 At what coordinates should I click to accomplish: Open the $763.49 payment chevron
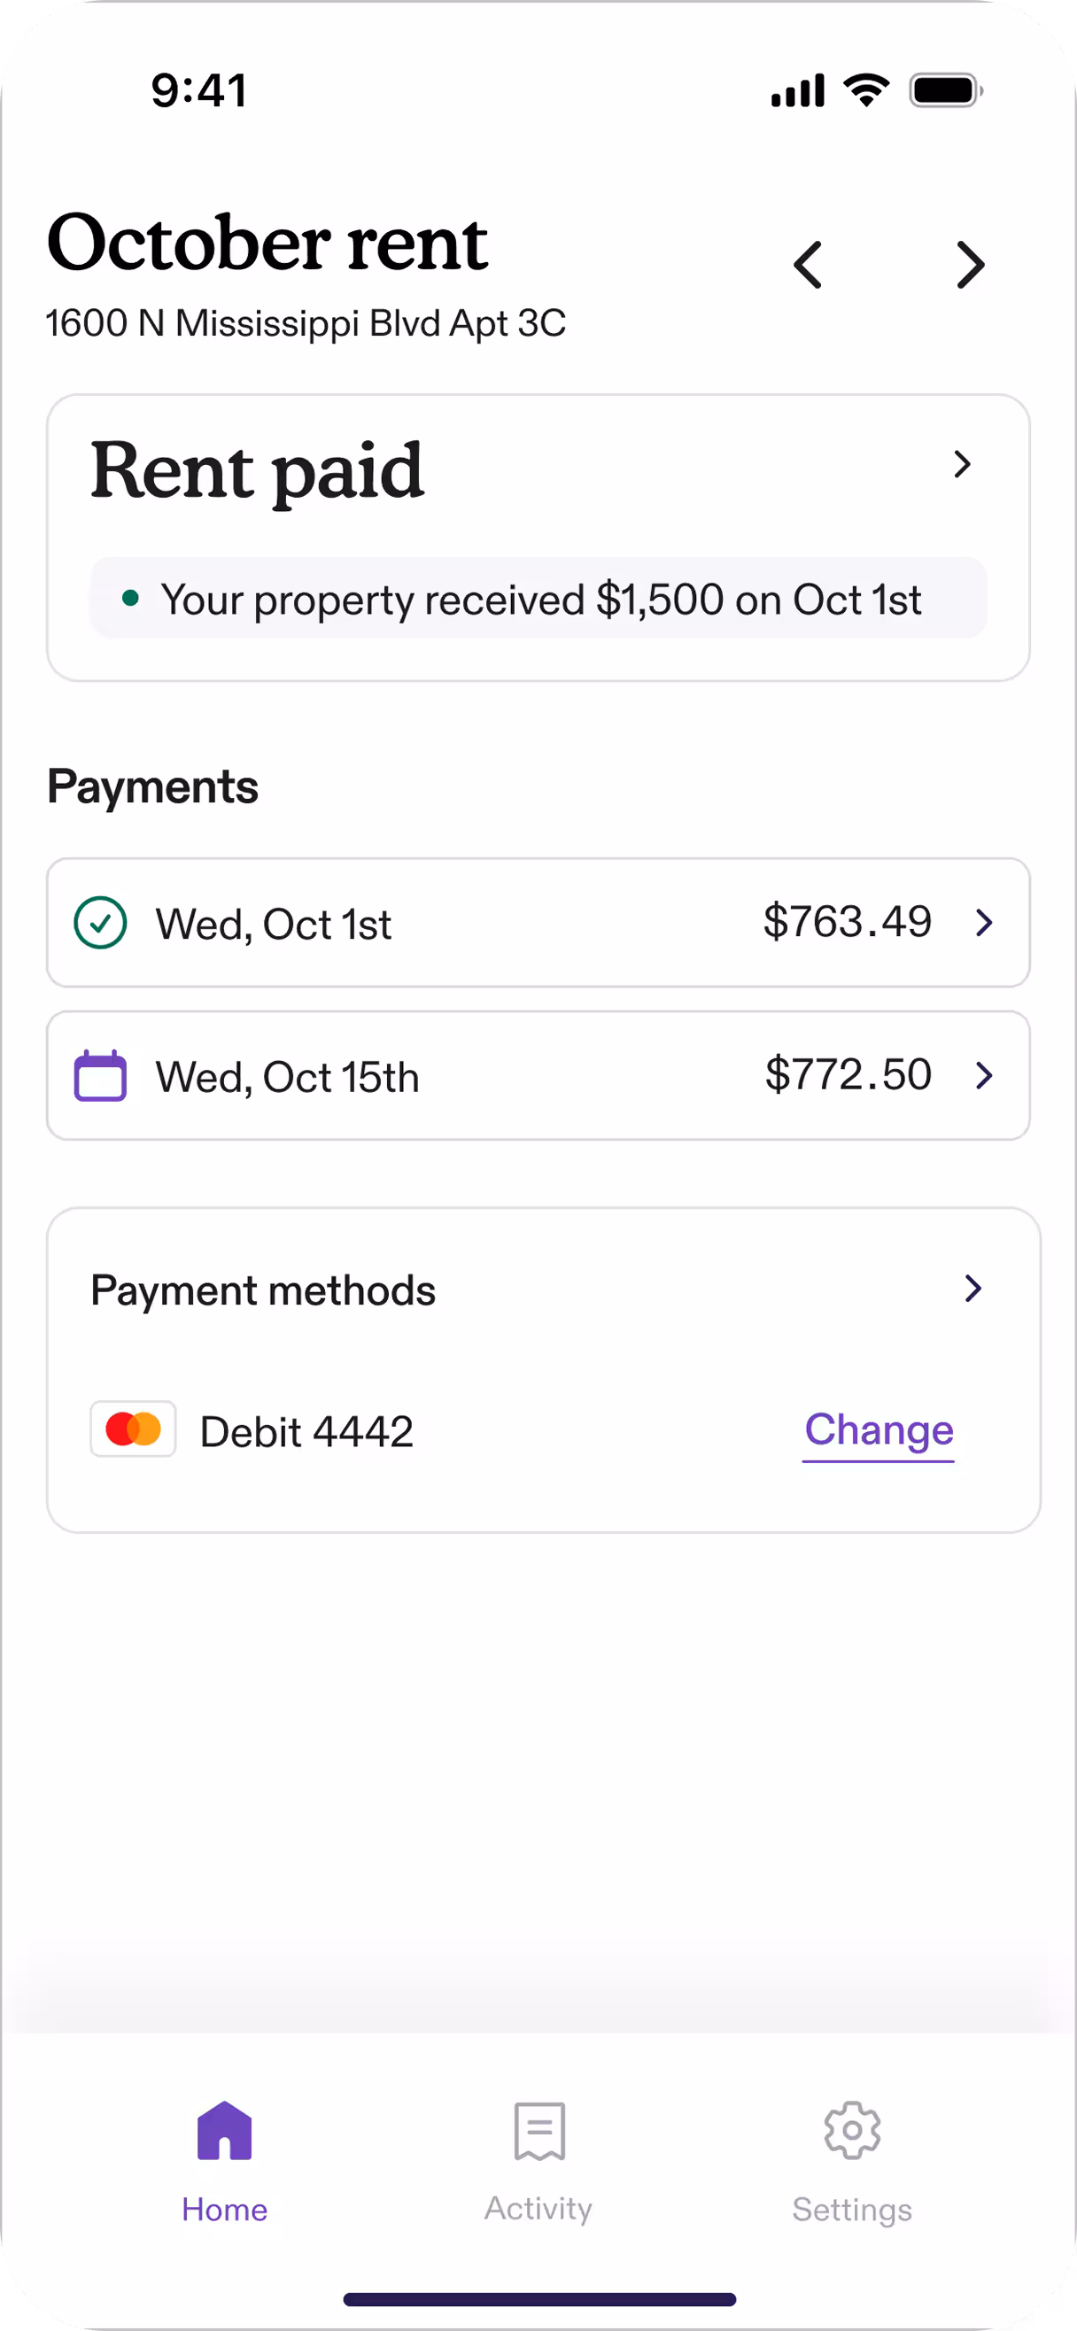(x=984, y=922)
